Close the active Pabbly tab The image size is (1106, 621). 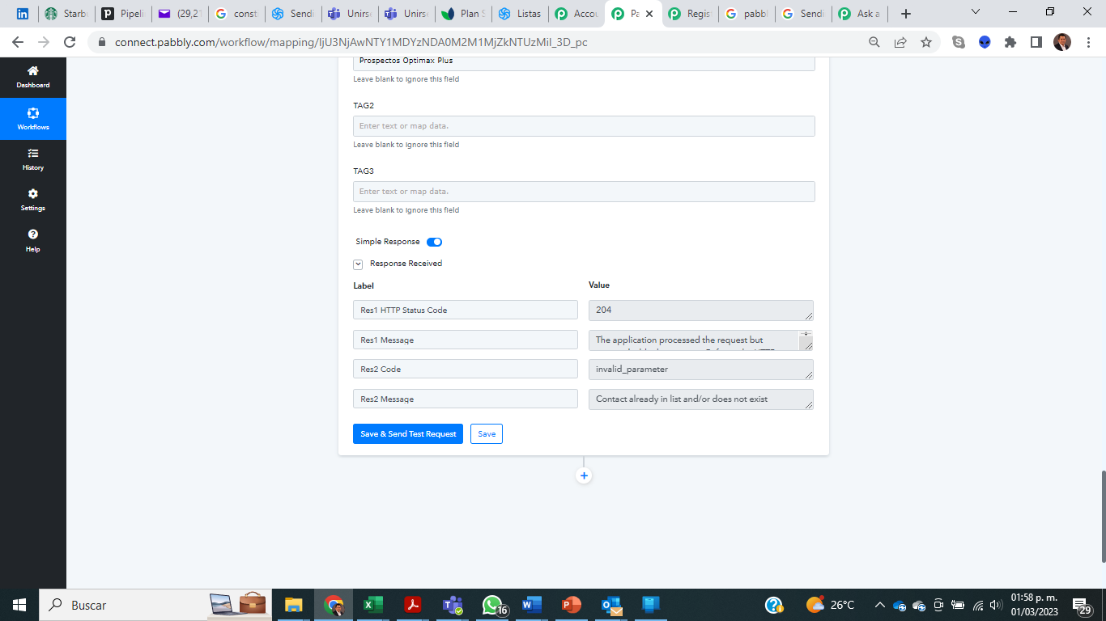(649, 14)
